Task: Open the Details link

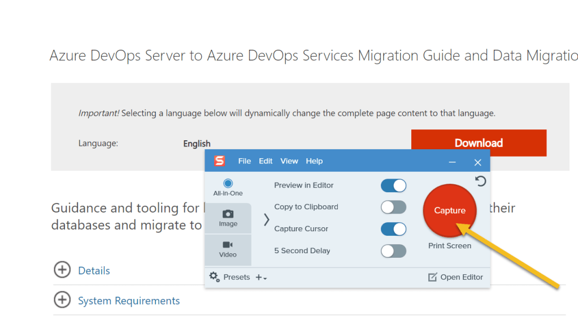Action: [94, 271]
